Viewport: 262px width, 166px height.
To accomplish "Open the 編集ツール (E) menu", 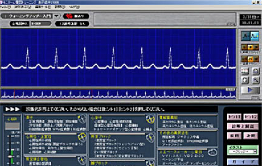I will (x=43, y=7).
